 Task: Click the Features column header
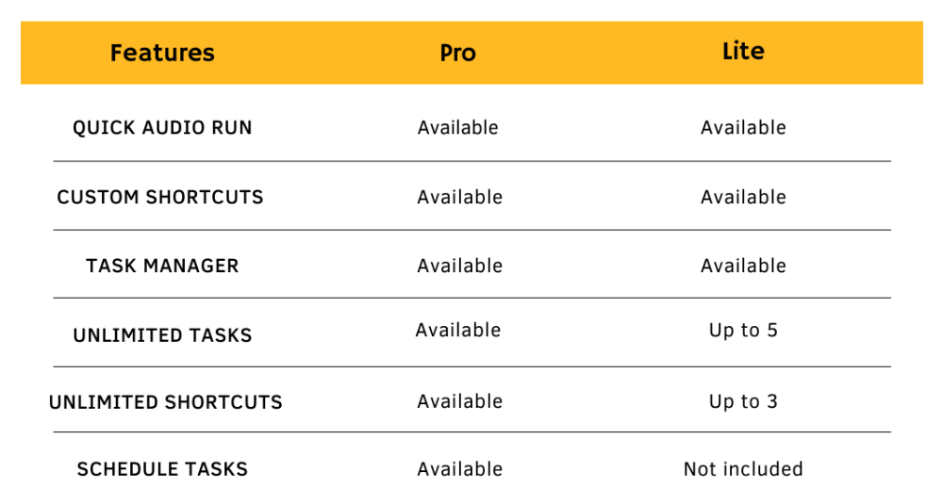click(x=162, y=53)
